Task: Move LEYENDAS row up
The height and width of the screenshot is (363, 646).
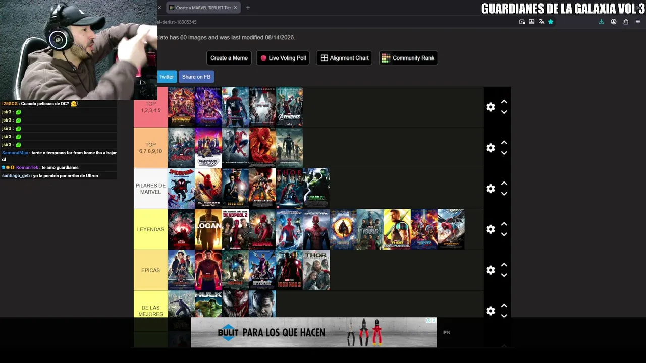Action: pyautogui.click(x=504, y=224)
